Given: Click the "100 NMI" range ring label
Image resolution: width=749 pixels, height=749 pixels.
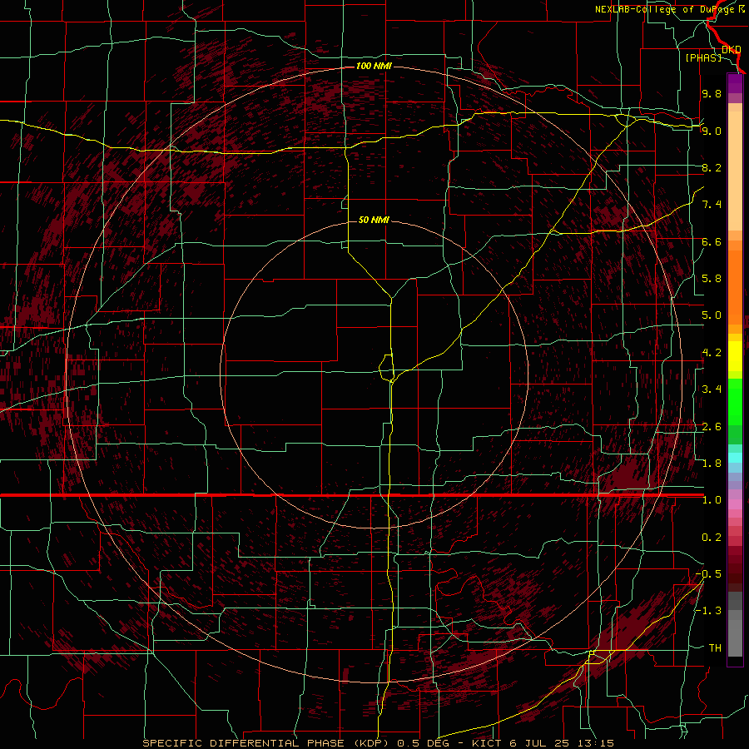Looking at the screenshot, I should point(374,66).
